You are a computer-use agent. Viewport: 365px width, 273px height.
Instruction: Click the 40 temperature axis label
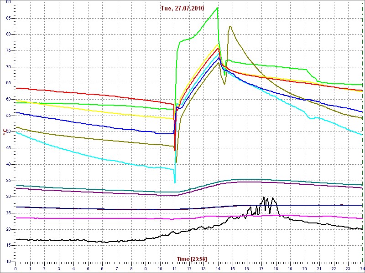click(x=8, y=164)
